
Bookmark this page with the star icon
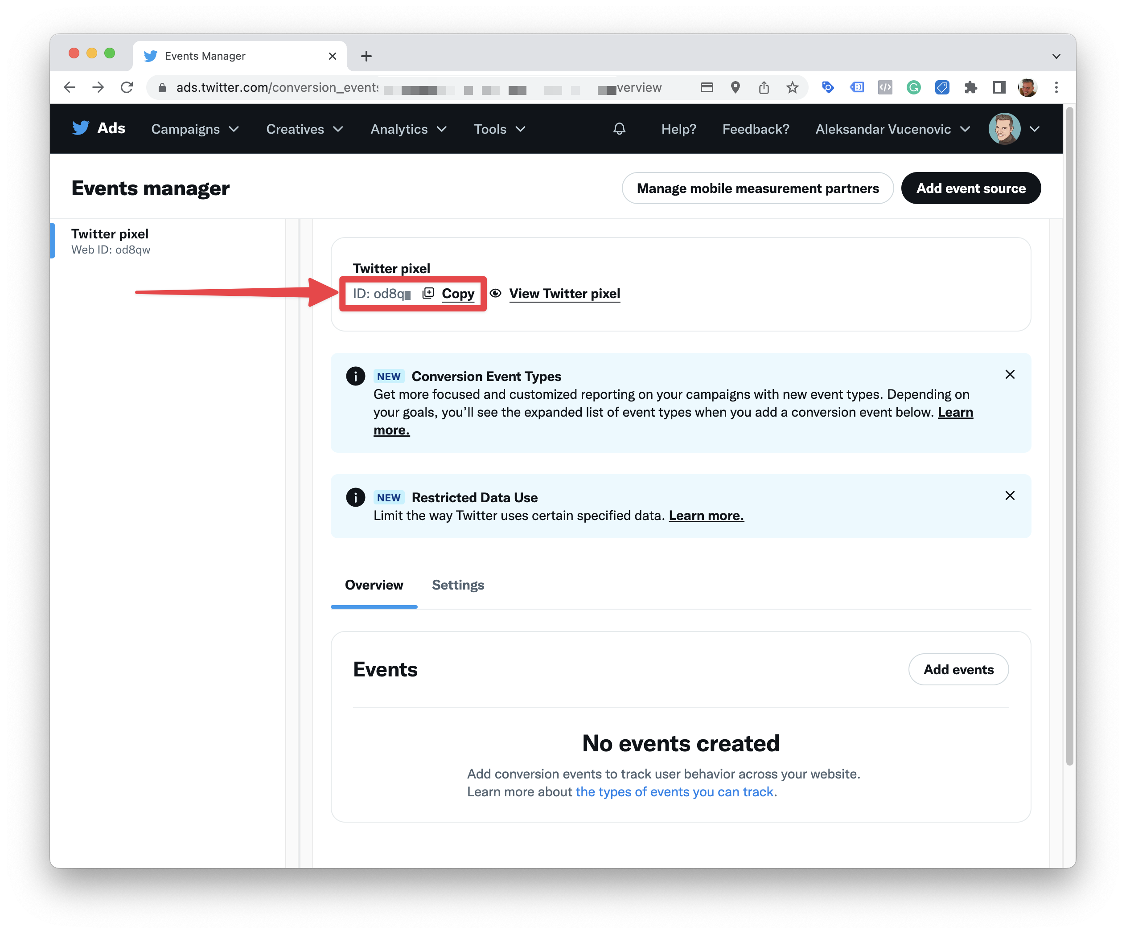793,87
